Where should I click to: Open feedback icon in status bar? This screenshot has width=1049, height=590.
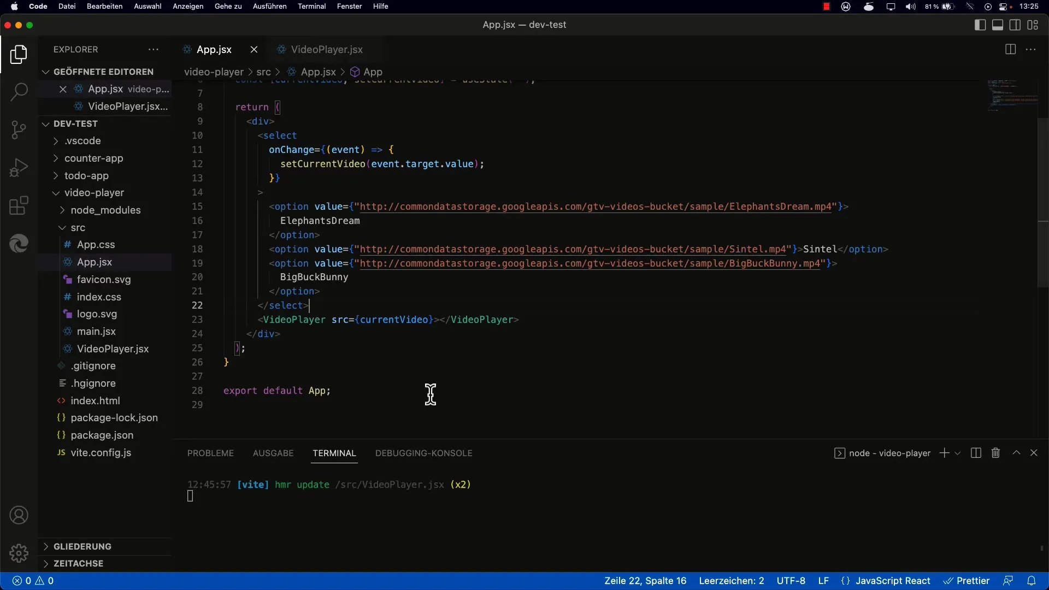coord(1008,581)
